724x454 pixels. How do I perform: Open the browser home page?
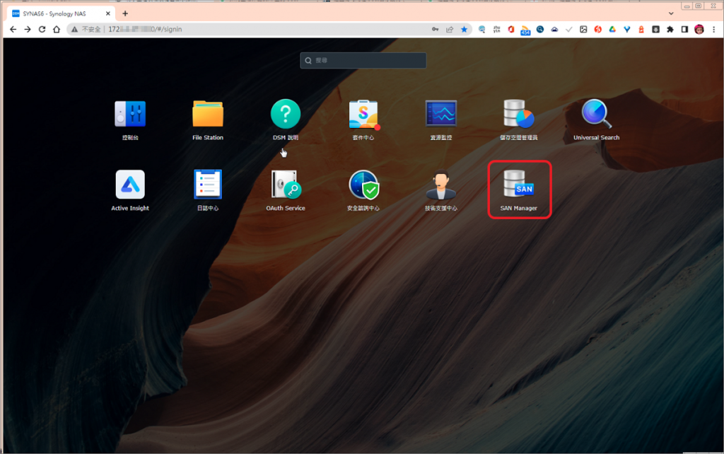(57, 29)
